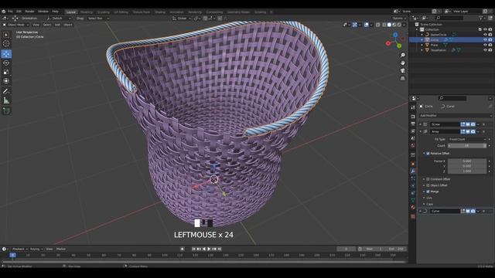
Task: Open the Keying menu in timeline
Action: [36, 249]
